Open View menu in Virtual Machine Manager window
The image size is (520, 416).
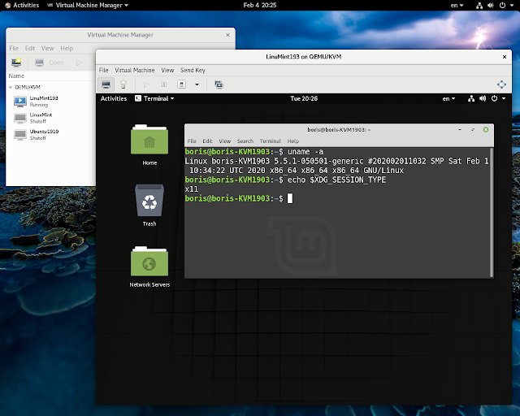point(48,49)
